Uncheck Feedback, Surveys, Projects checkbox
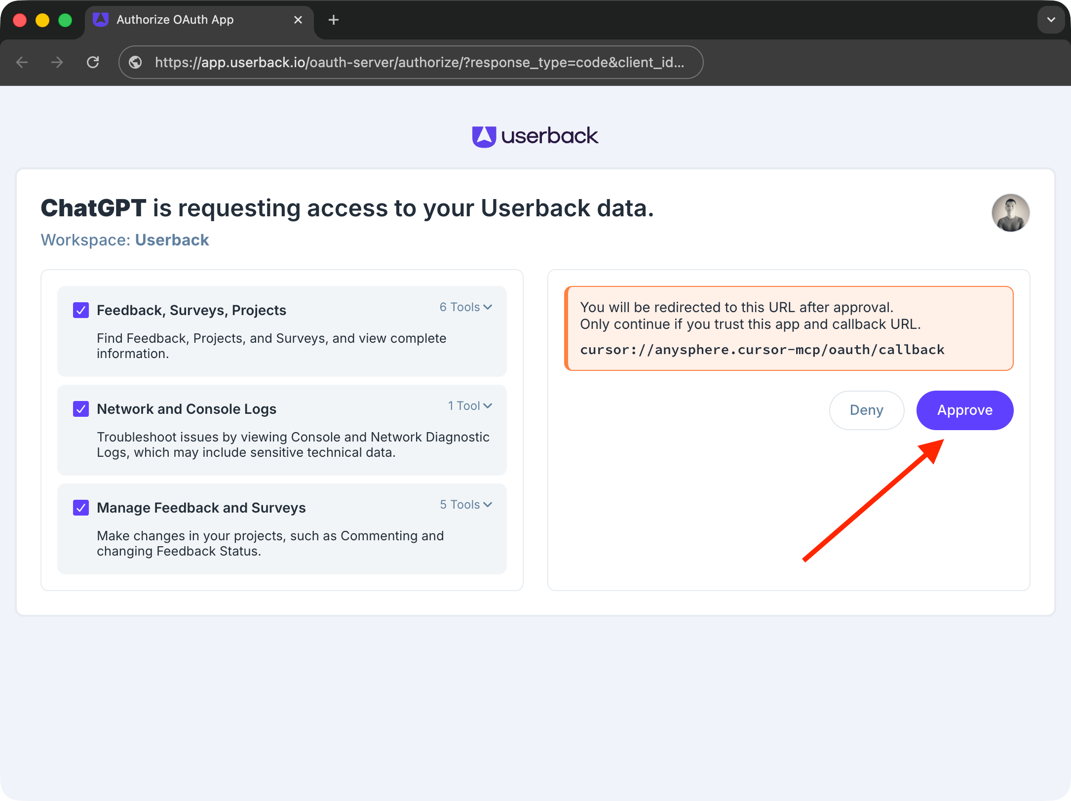The width and height of the screenshot is (1071, 801). tap(81, 310)
